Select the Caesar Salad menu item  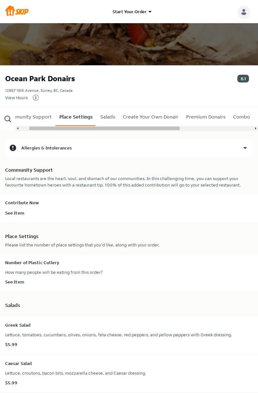point(18,363)
